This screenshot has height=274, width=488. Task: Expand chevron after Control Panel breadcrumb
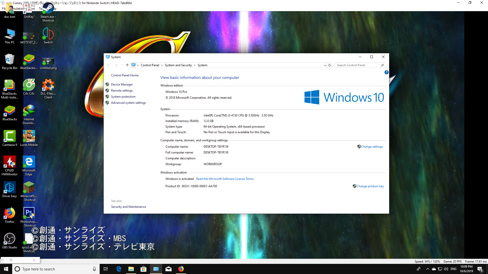click(162, 65)
